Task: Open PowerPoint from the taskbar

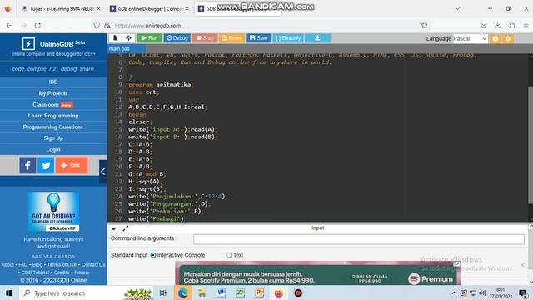Action: click(x=260, y=292)
